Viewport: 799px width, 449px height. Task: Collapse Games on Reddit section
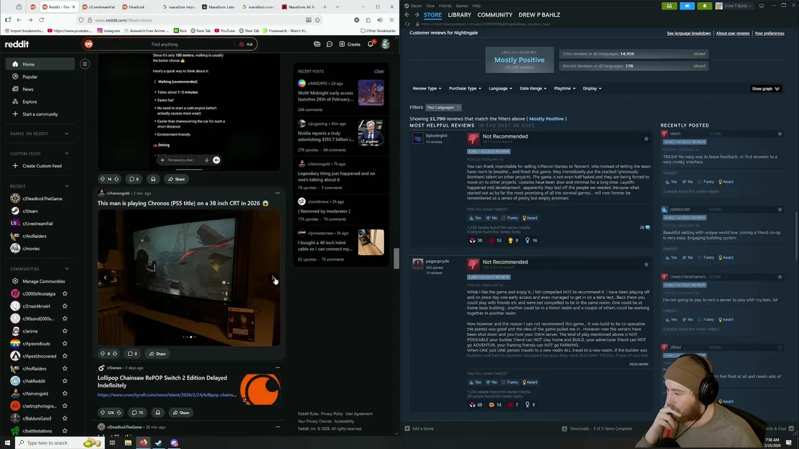tap(67, 133)
